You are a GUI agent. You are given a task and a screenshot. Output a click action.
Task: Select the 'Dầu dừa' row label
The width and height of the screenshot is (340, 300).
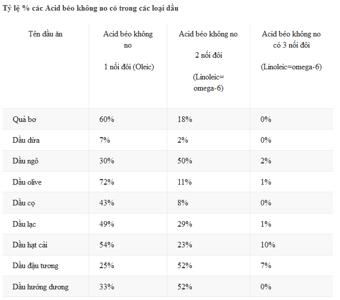26,140
